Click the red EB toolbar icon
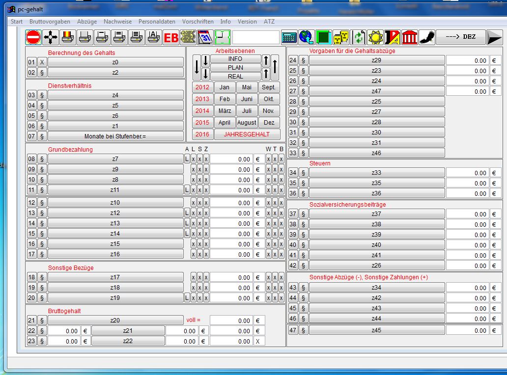The image size is (507, 375). [x=171, y=37]
